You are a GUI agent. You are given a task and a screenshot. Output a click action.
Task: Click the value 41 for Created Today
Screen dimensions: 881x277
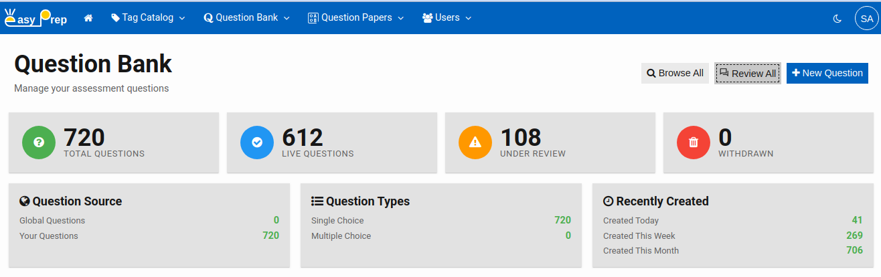[857, 220]
